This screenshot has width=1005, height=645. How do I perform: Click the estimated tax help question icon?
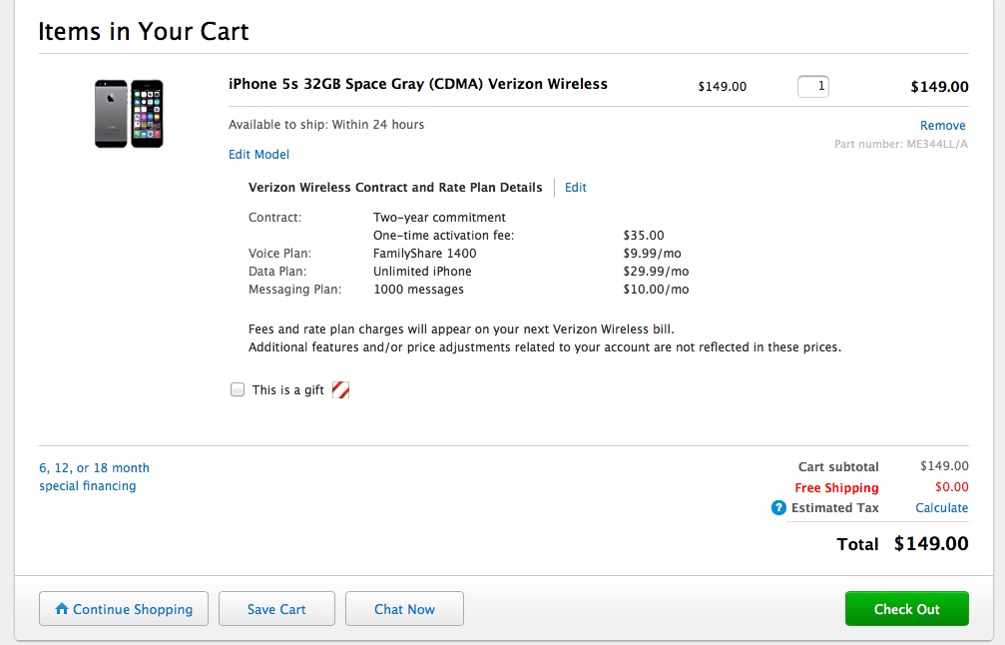(x=778, y=508)
